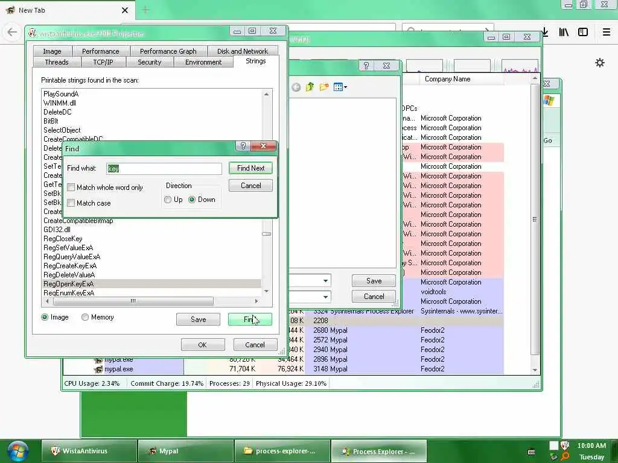618x463 pixels.
Task: Click OK in the Properties window
Action: click(203, 345)
